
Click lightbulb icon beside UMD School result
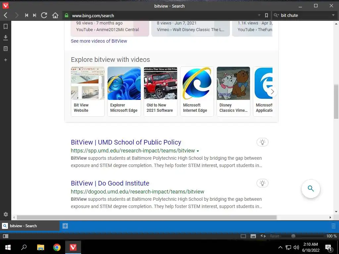(262, 142)
